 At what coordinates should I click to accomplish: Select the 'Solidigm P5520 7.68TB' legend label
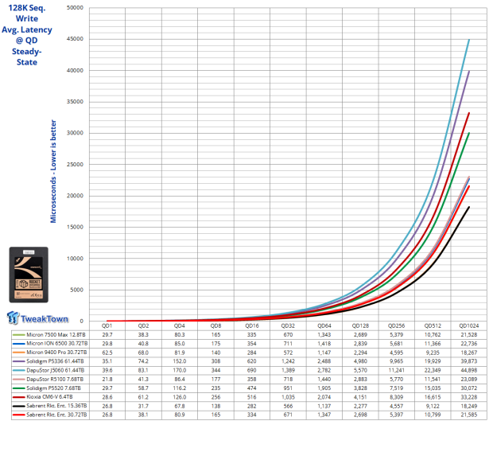coord(53,388)
